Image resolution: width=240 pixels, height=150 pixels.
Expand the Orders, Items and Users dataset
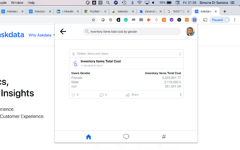click(x=180, y=54)
